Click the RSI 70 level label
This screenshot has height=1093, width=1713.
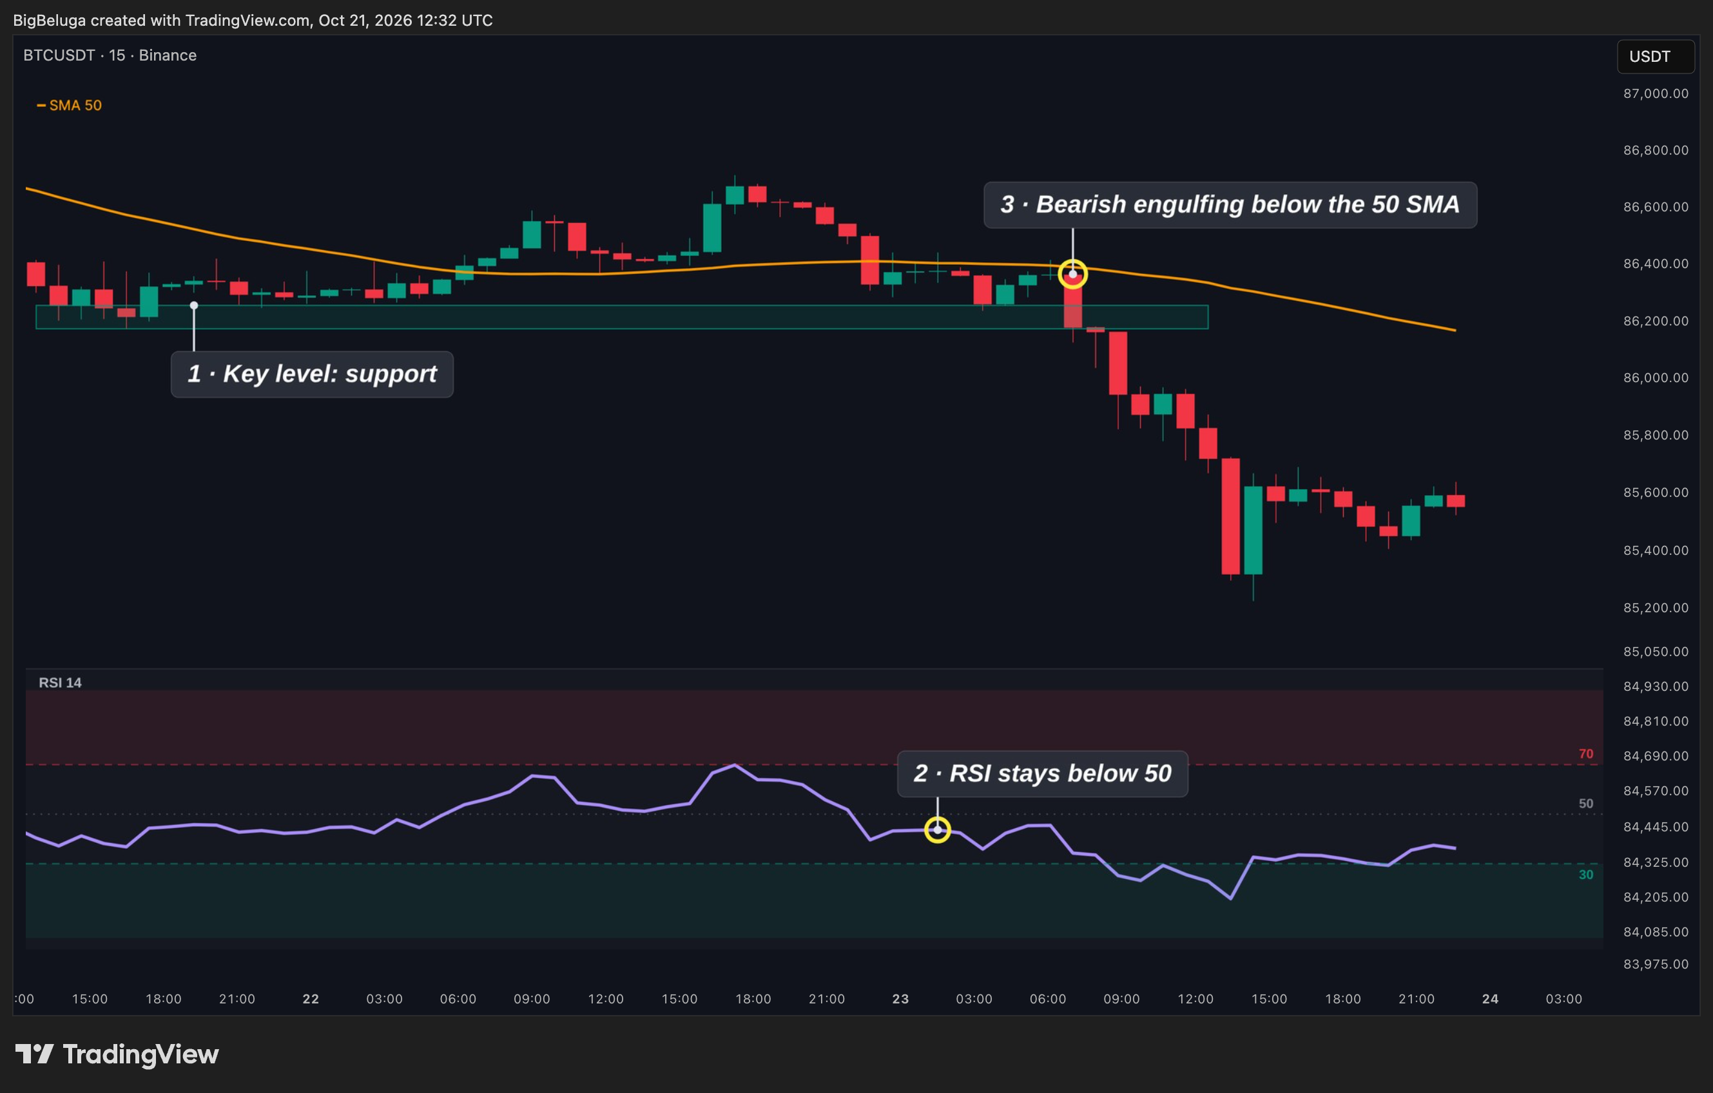tap(1585, 753)
